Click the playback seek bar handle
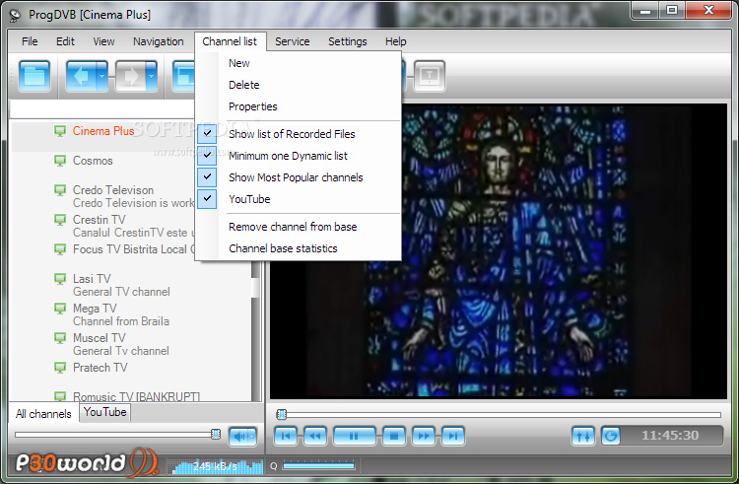The width and height of the screenshot is (739, 484). pyautogui.click(x=282, y=414)
